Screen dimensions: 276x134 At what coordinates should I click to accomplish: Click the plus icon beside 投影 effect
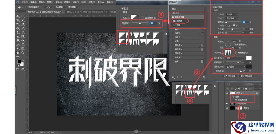click(202, 61)
